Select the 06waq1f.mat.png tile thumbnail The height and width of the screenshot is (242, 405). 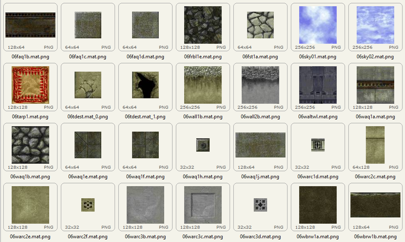pyautogui.click(x=145, y=145)
